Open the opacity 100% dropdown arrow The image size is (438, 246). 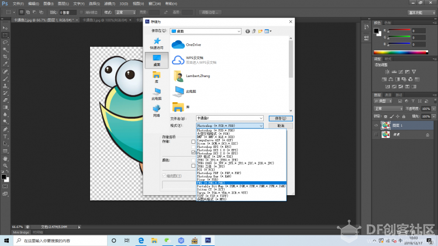tap(434, 109)
